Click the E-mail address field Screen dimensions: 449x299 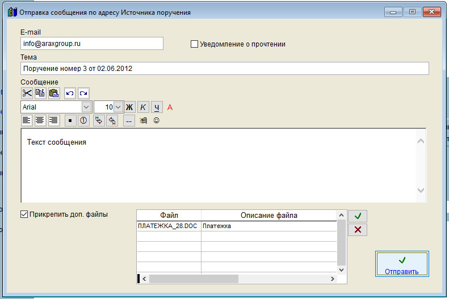(92, 44)
